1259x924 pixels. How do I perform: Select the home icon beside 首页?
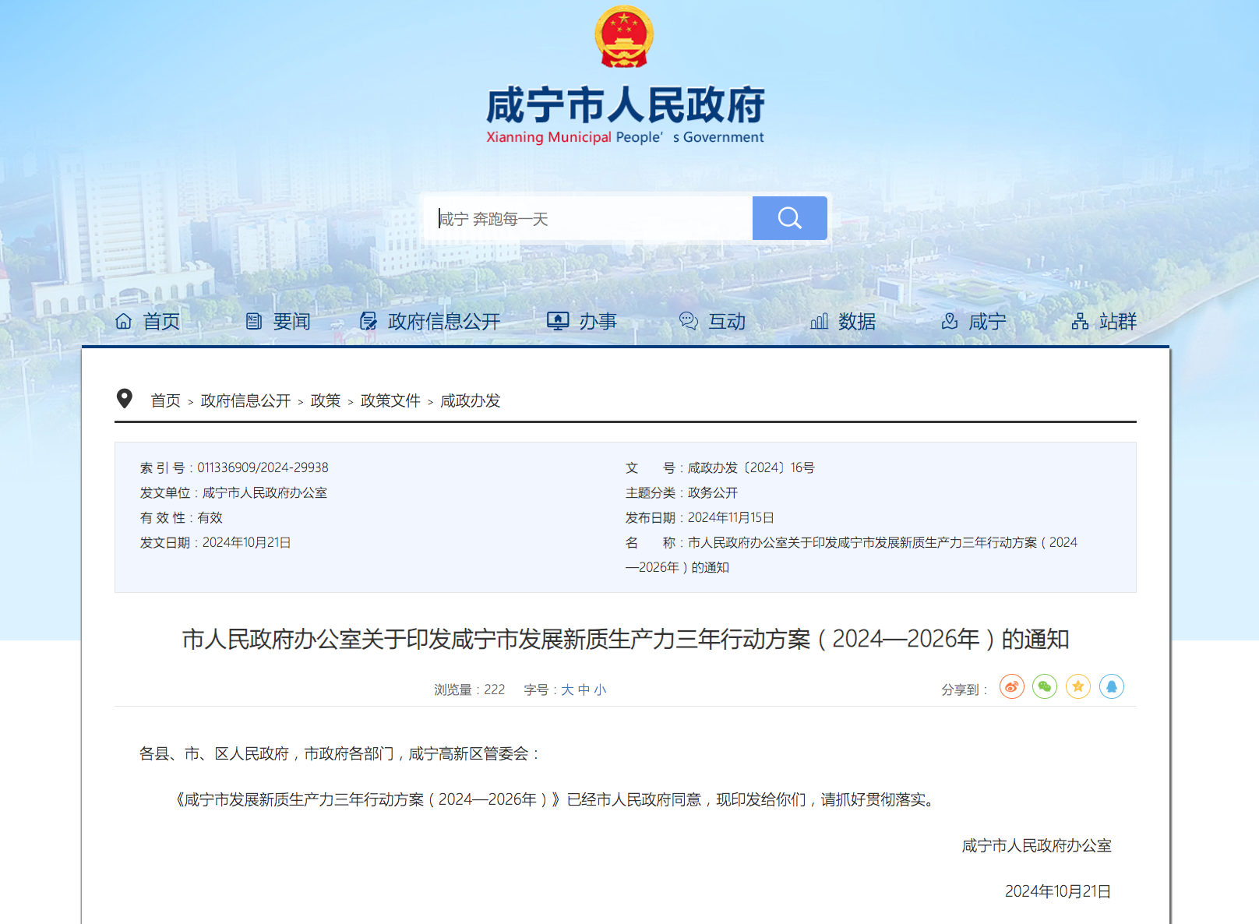tap(123, 321)
